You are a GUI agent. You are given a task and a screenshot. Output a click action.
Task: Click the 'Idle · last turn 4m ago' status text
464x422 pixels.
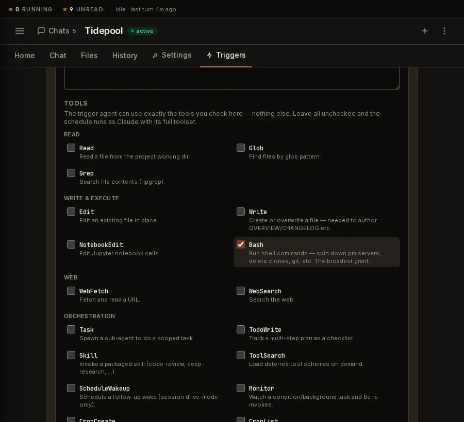point(145,9)
